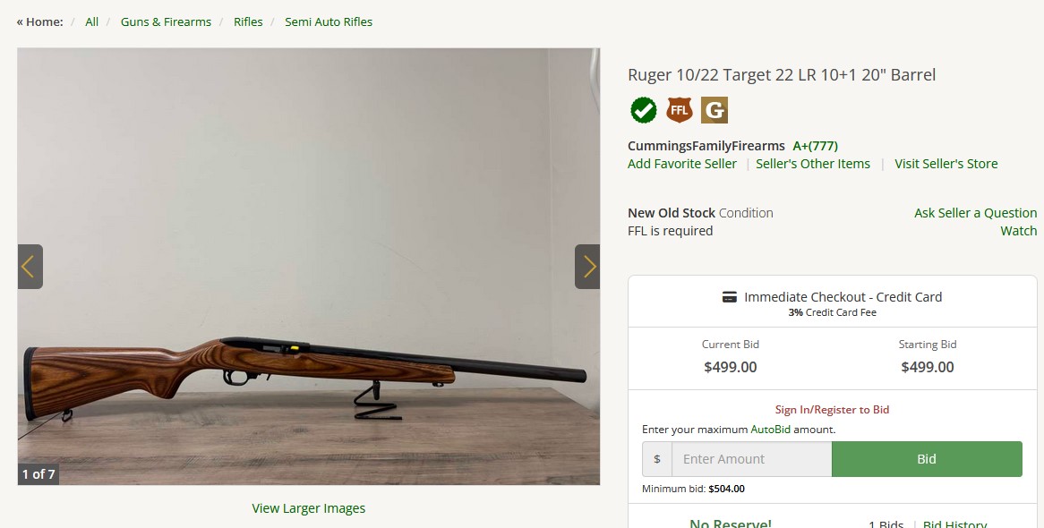
Task: Go to previous image with left arrow
Action: pyautogui.click(x=30, y=267)
